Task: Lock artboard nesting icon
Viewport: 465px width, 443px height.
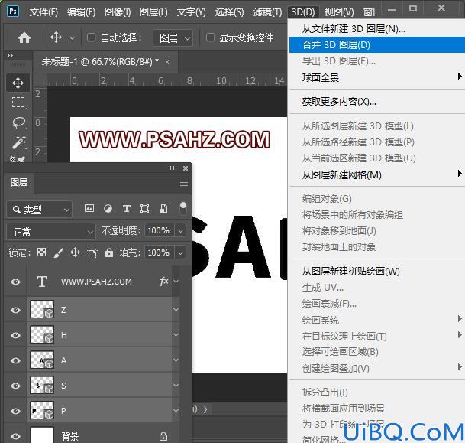Action: tap(92, 252)
